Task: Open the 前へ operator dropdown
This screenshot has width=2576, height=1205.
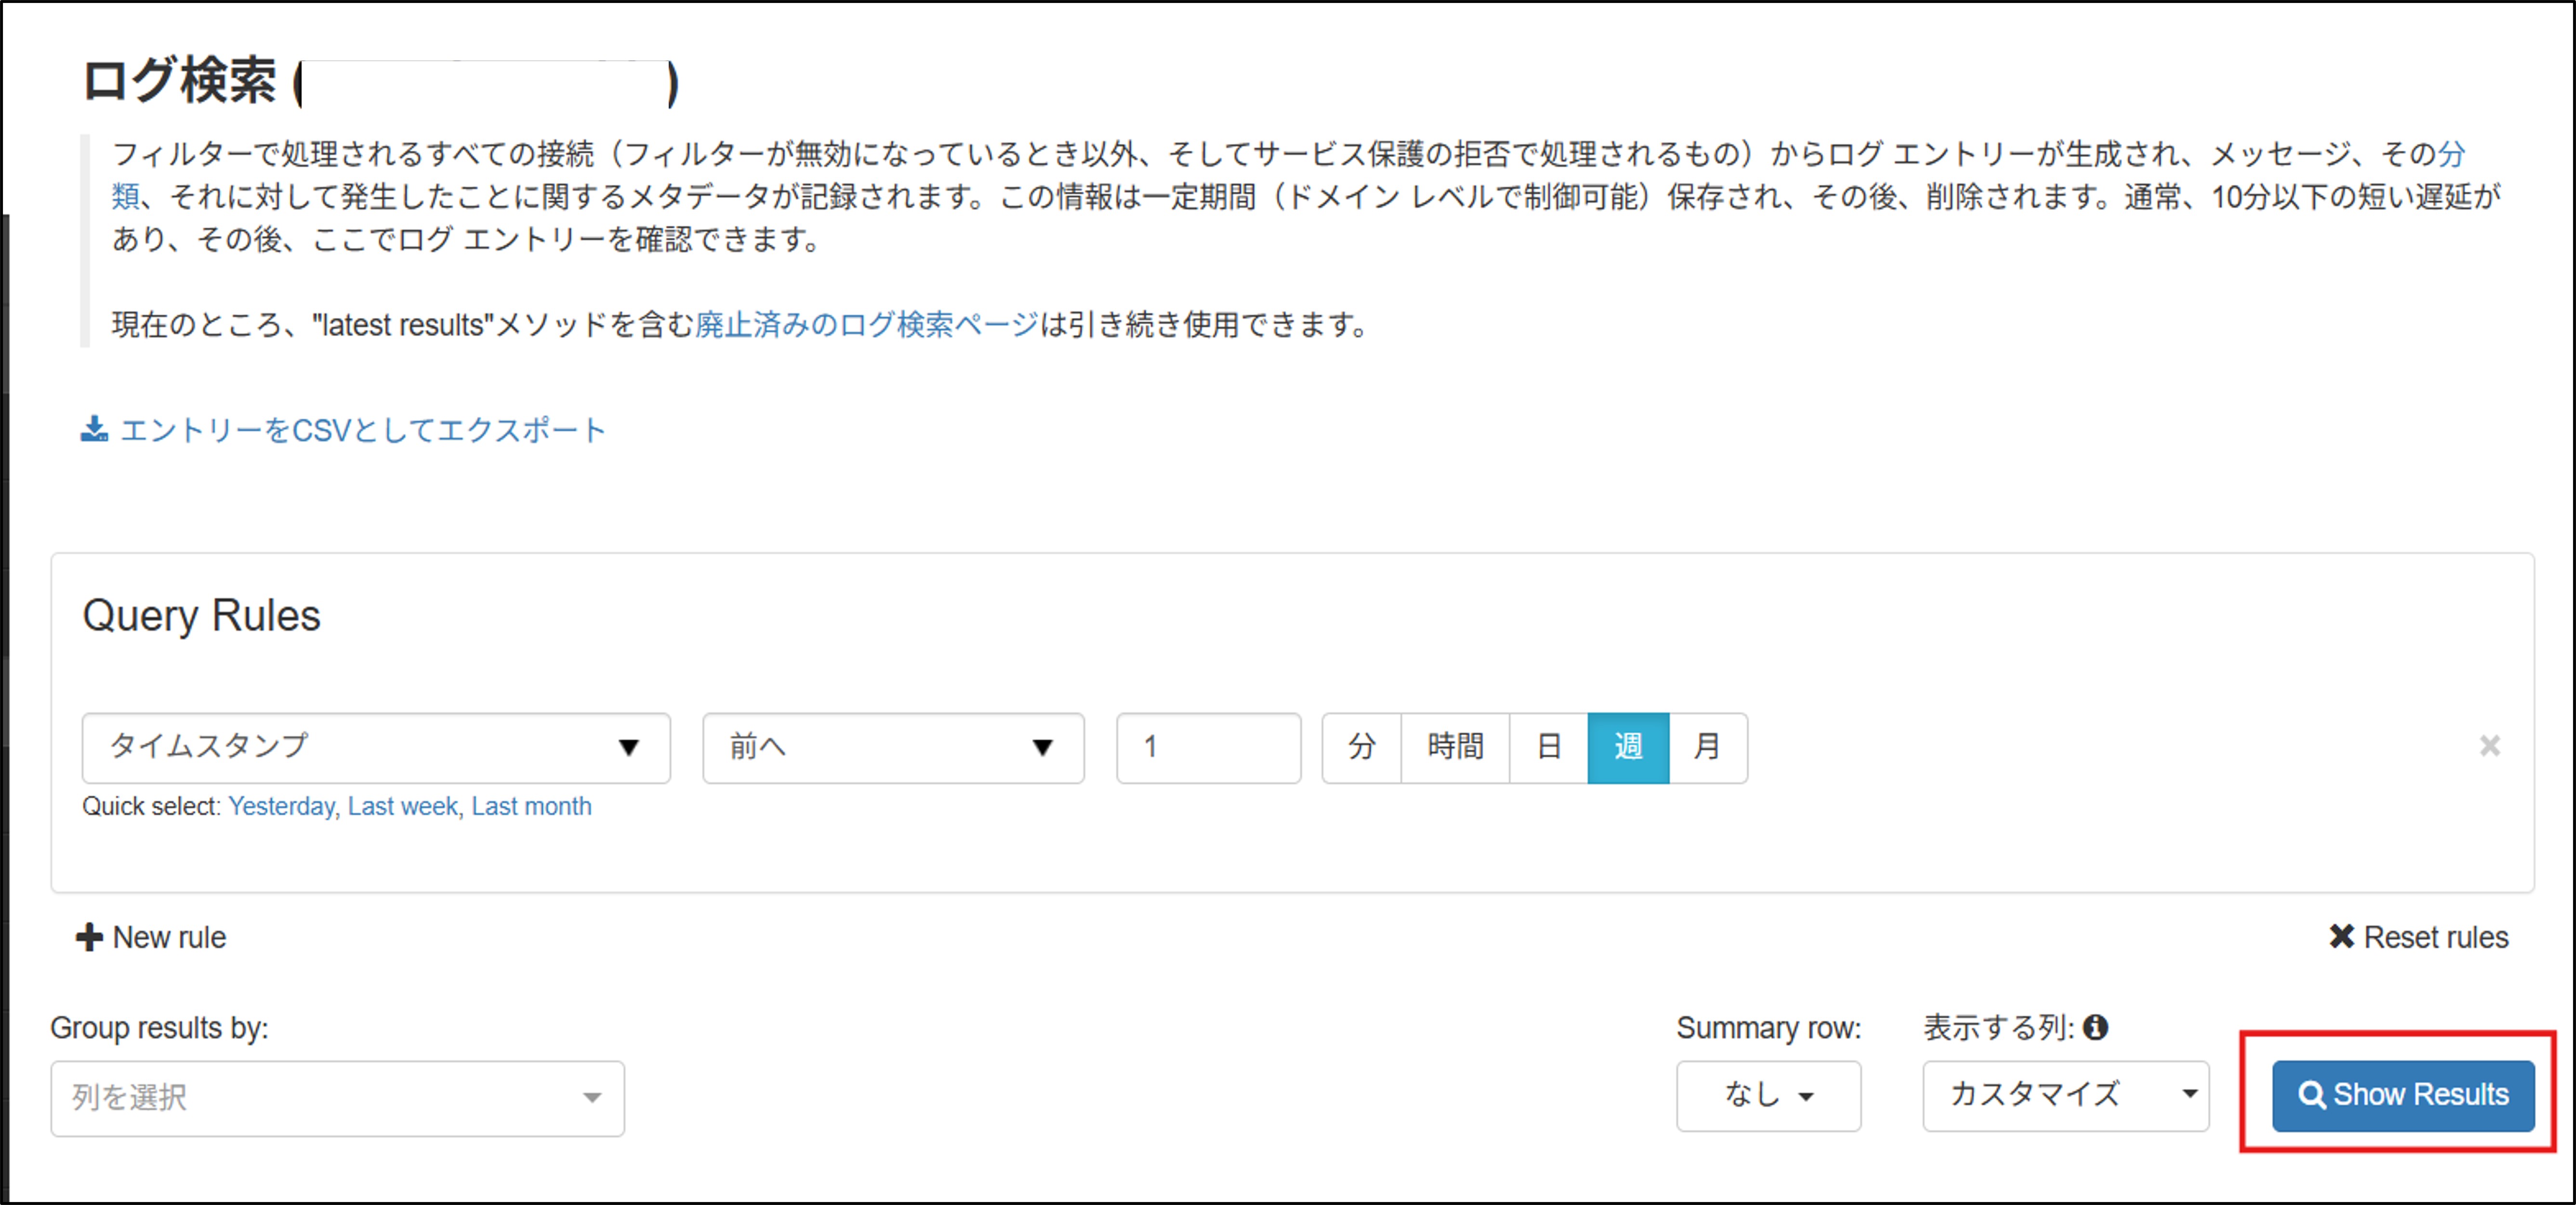Action: pos(893,747)
